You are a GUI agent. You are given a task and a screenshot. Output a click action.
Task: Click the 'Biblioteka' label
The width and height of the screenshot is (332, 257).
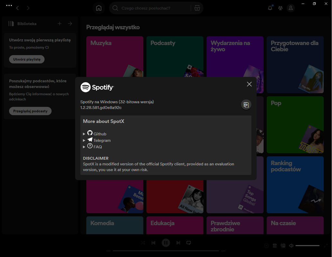27,24
